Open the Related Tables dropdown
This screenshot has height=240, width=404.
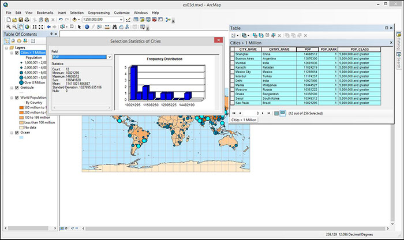[x=248, y=36]
